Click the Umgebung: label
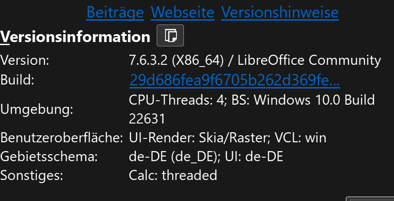The width and height of the screenshot is (394, 201). tap(37, 109)
